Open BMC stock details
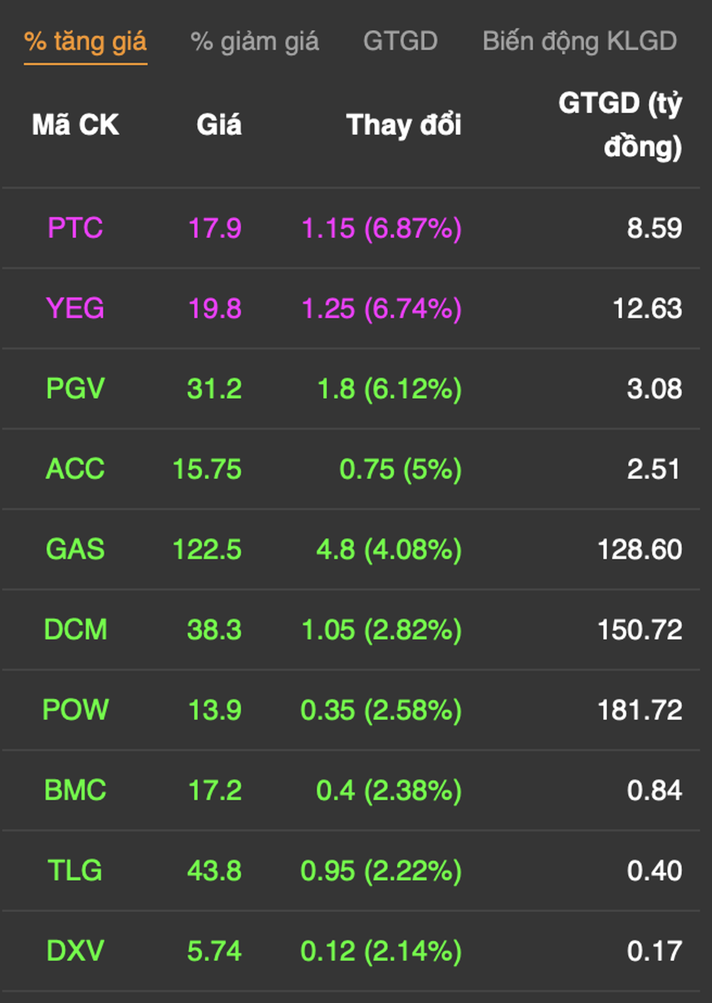 click(x=75, y=790)
